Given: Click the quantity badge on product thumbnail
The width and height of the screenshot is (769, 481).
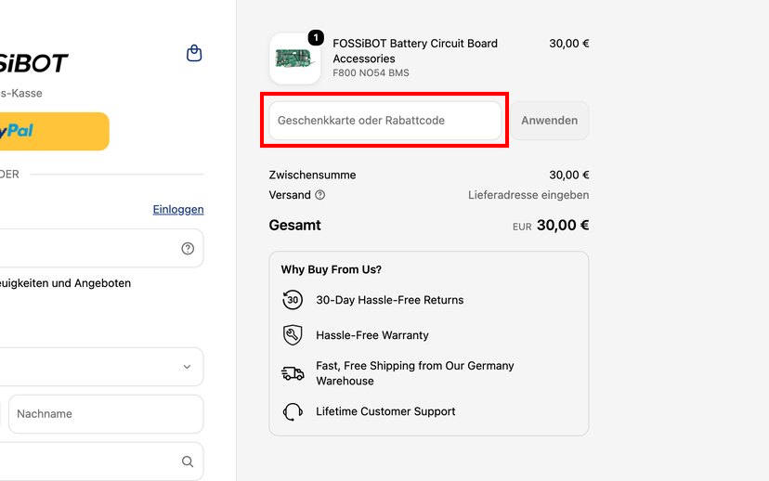Looking at the screenshot, I should pyautogui.click(x=316, y=37).
